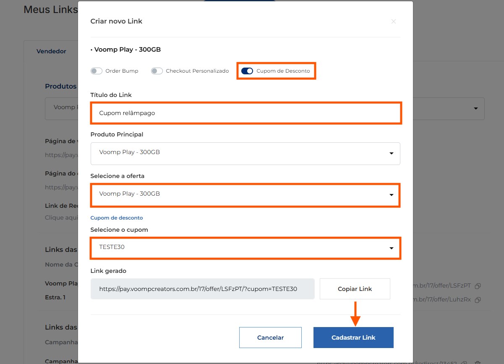Click the Copiar Link button
The image size is (504, 364).
355,289
